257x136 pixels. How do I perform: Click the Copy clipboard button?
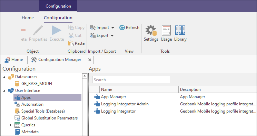[76, 28]
